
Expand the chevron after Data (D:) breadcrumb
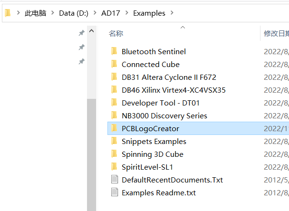[x=95, y=13]
